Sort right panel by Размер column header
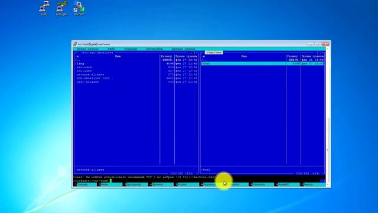The image size is (378, 213). 293,56
